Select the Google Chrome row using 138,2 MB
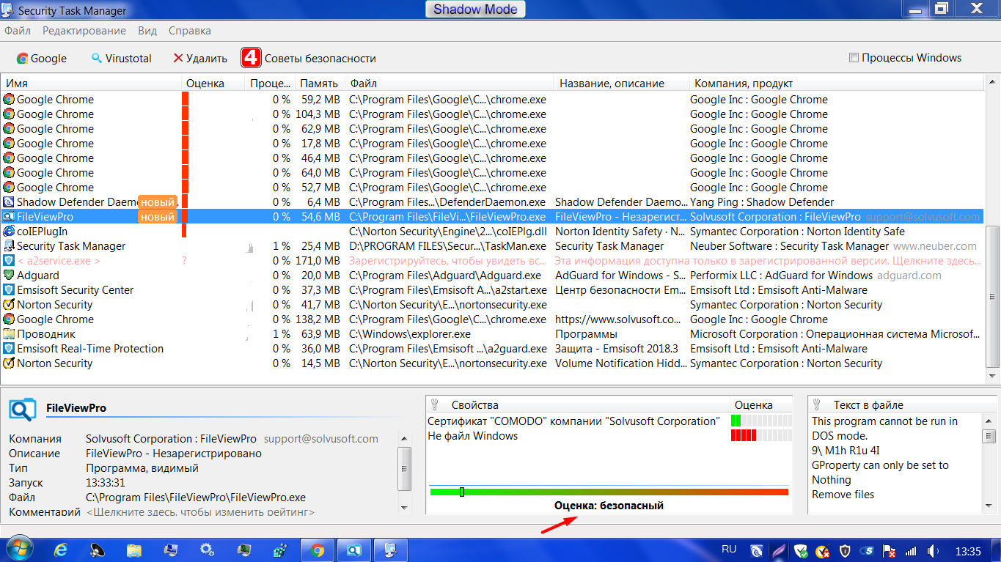 [x=493, y=319]
